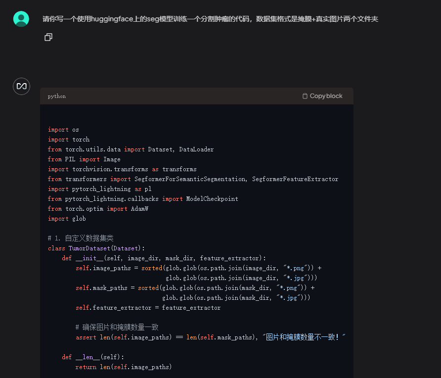Click the user prompt about huggingface seg模型

tap(210, 19)
